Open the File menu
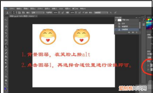This screenshot has height=93, width=153. tap(12, 9)
